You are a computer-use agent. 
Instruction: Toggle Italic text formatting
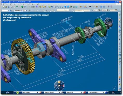coord(32,10)
